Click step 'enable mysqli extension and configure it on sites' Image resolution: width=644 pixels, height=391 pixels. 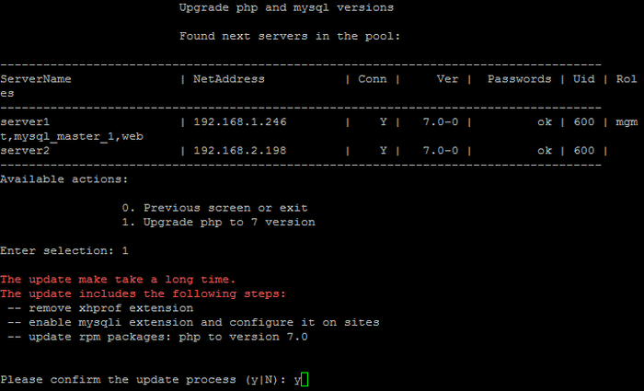pyautogui.click(x=203, y=323)
